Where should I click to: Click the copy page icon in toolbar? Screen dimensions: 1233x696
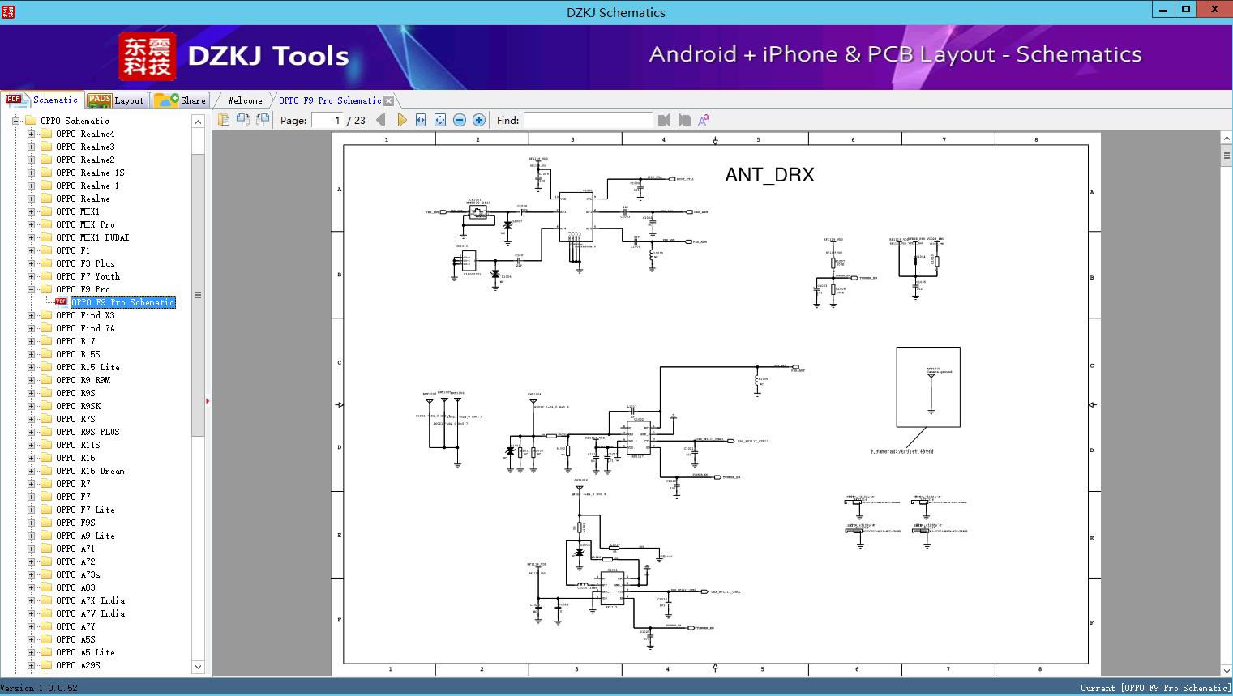coord(224,120)
